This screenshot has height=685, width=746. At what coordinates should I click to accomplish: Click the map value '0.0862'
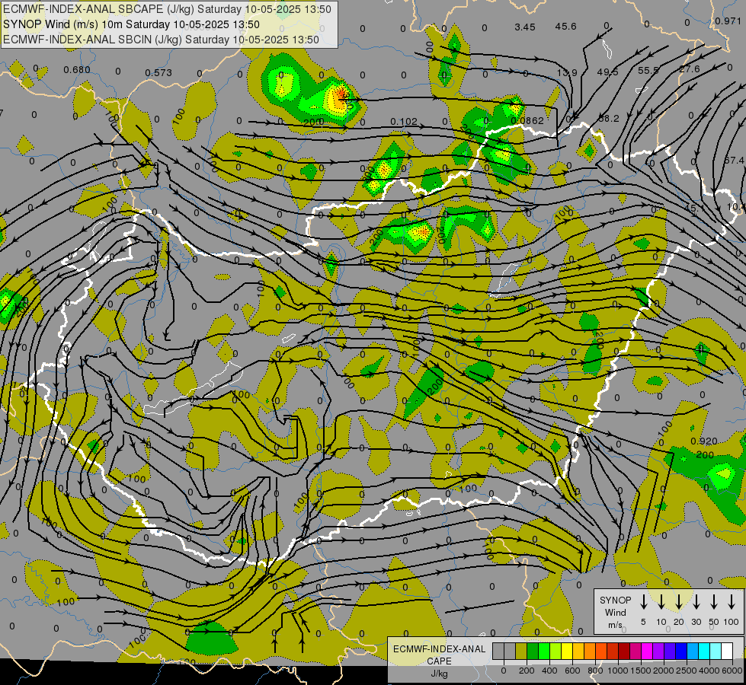[x=527, y=121]
